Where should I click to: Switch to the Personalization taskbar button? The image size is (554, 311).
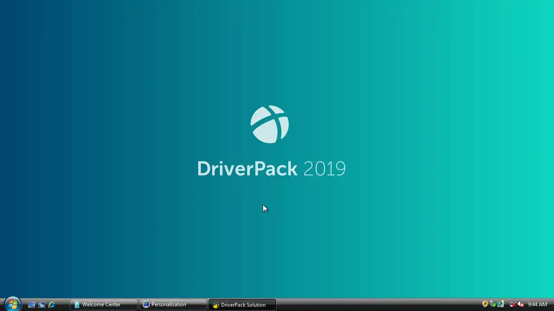click(173, 305)
